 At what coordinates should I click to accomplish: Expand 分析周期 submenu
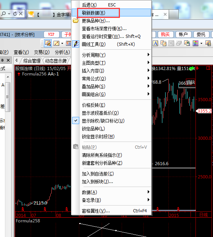[111, 55]
